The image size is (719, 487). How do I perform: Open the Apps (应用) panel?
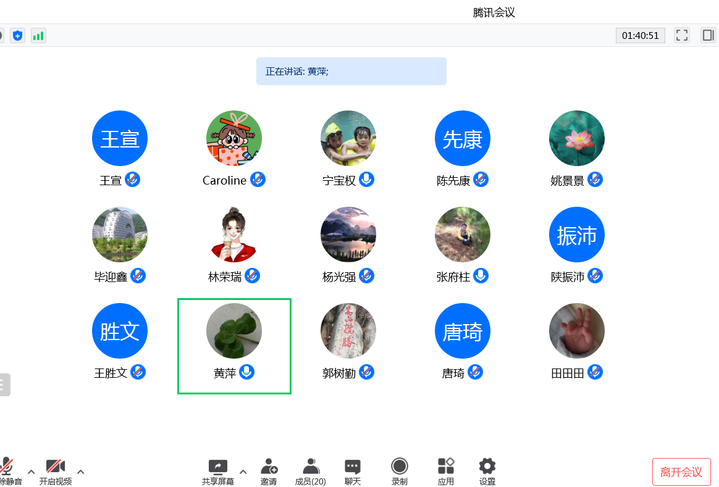tap(445, 472)
